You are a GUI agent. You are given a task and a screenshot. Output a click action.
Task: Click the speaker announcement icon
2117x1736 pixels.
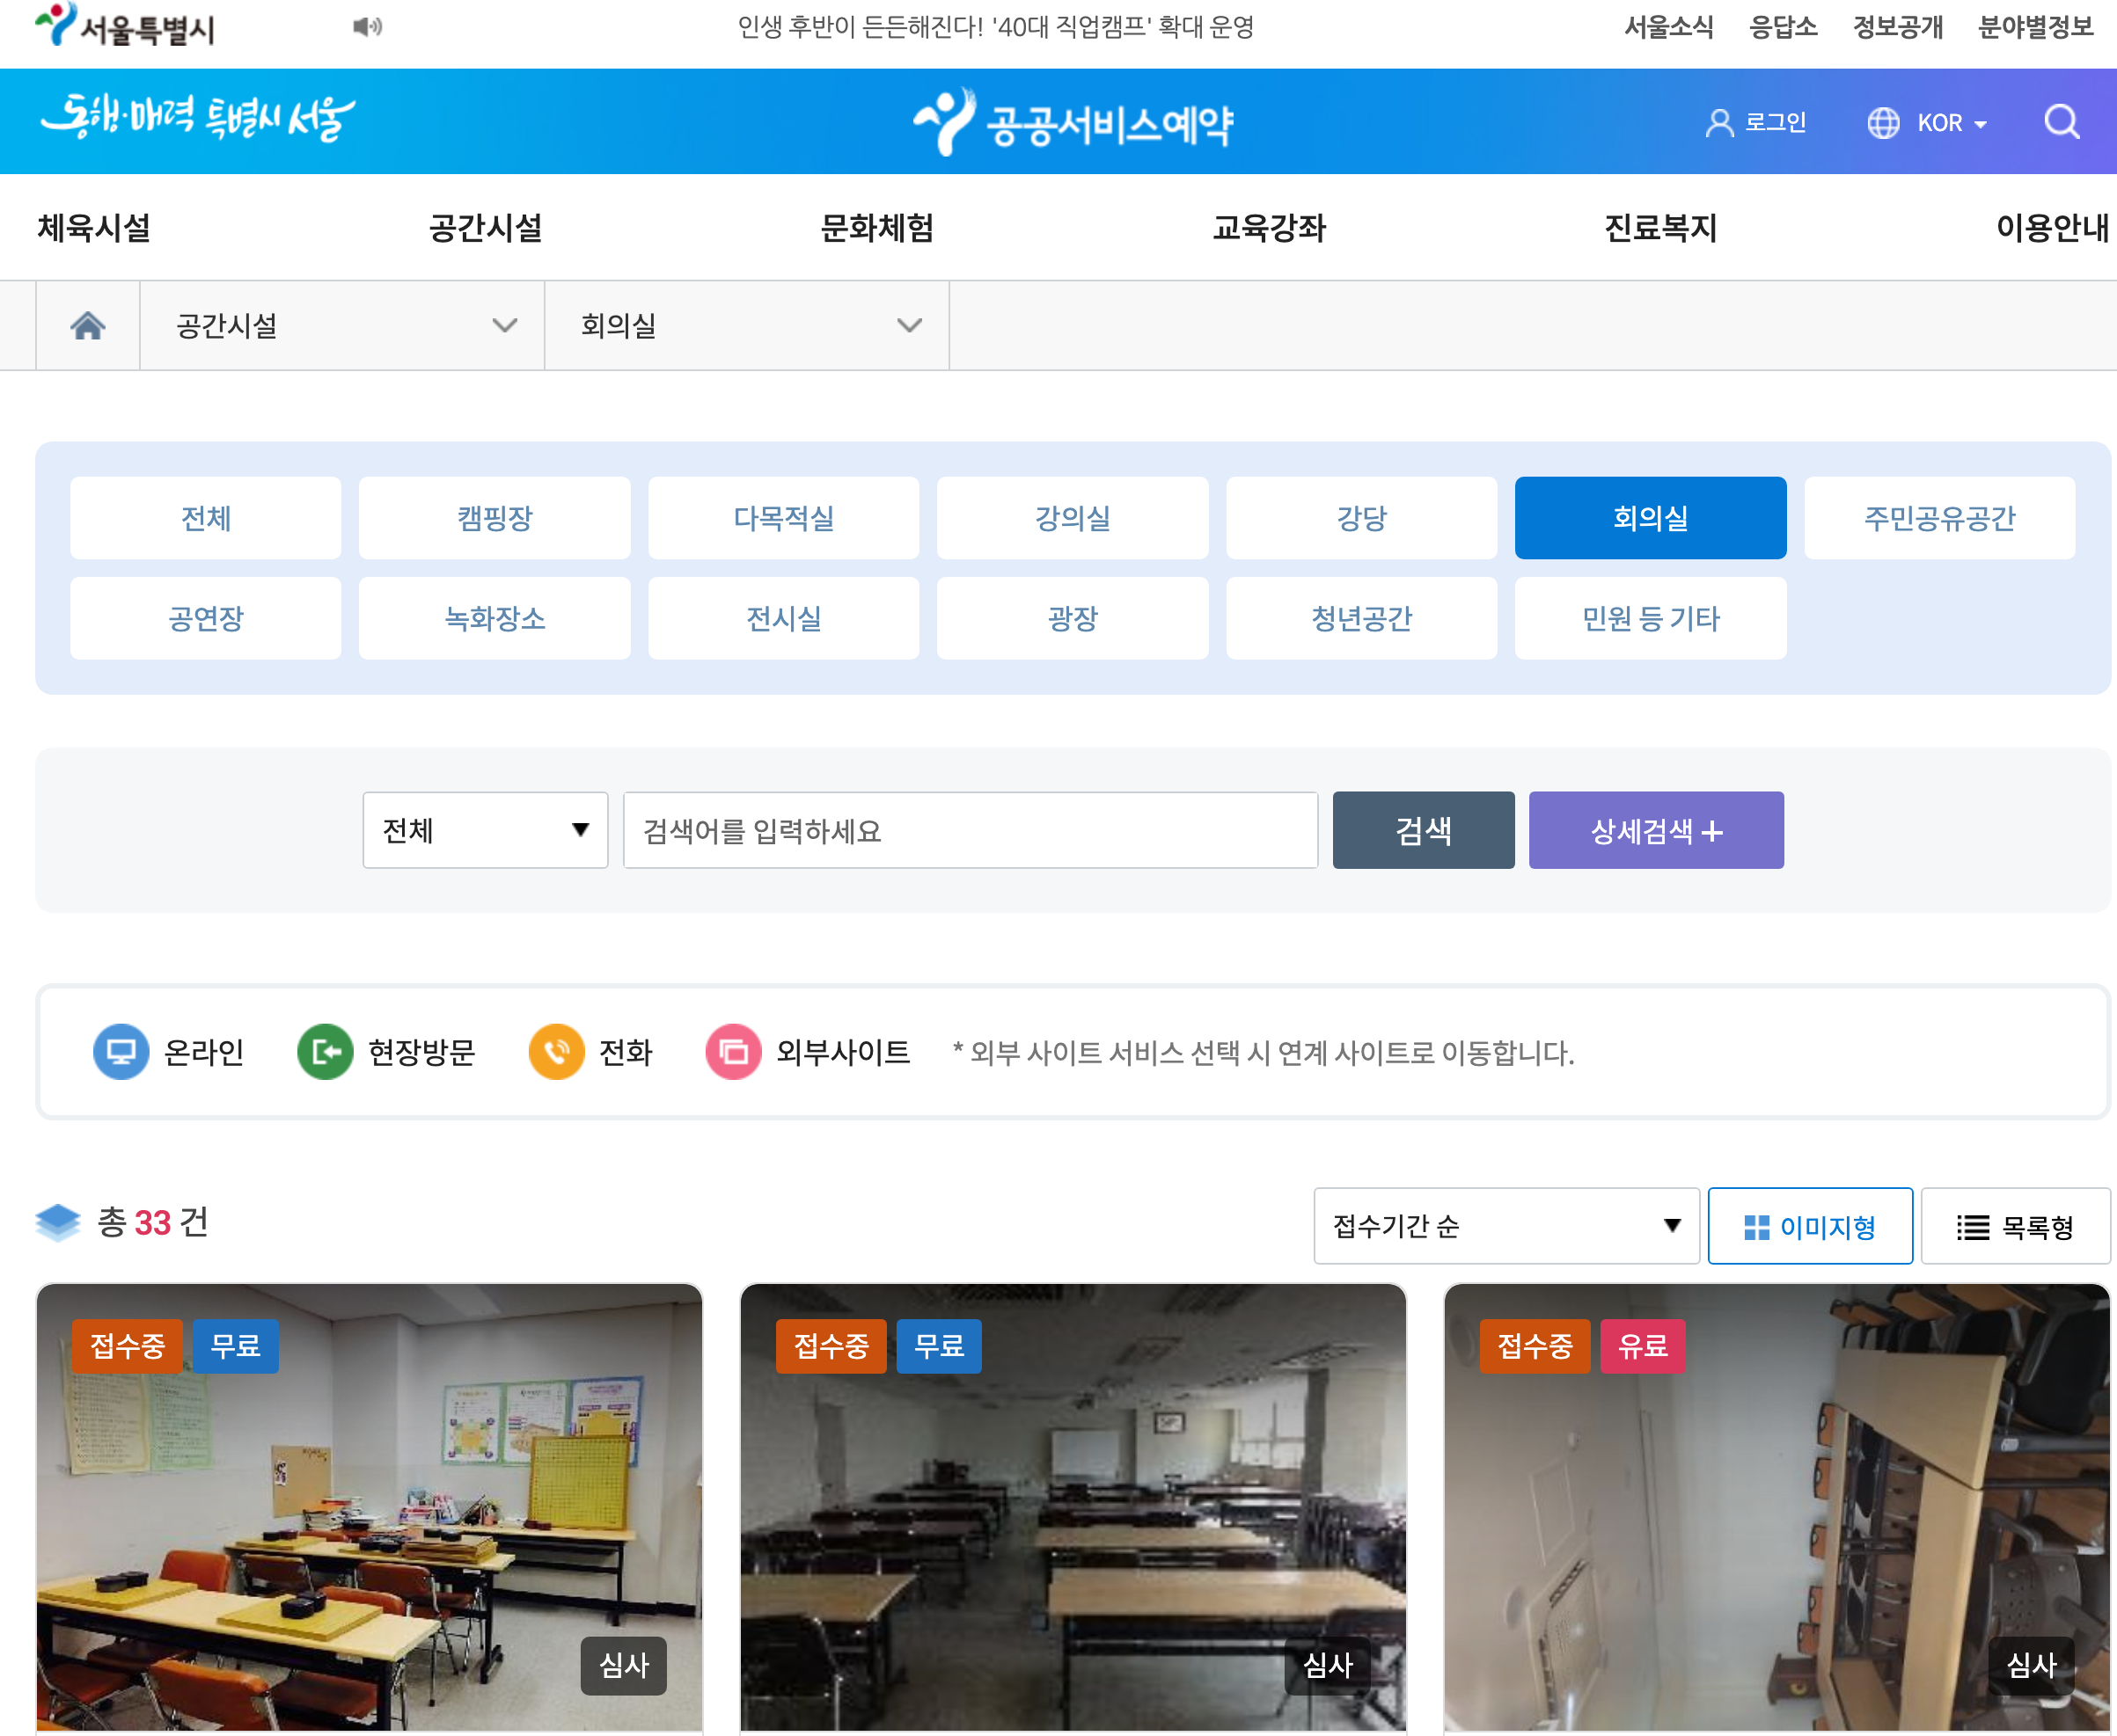(367, 27)
